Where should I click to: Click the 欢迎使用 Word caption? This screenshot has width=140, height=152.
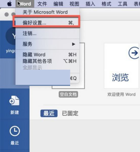[122, 94]
